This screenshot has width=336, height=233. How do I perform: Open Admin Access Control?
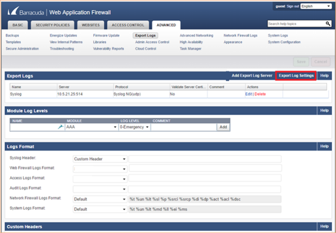point(152,42)
